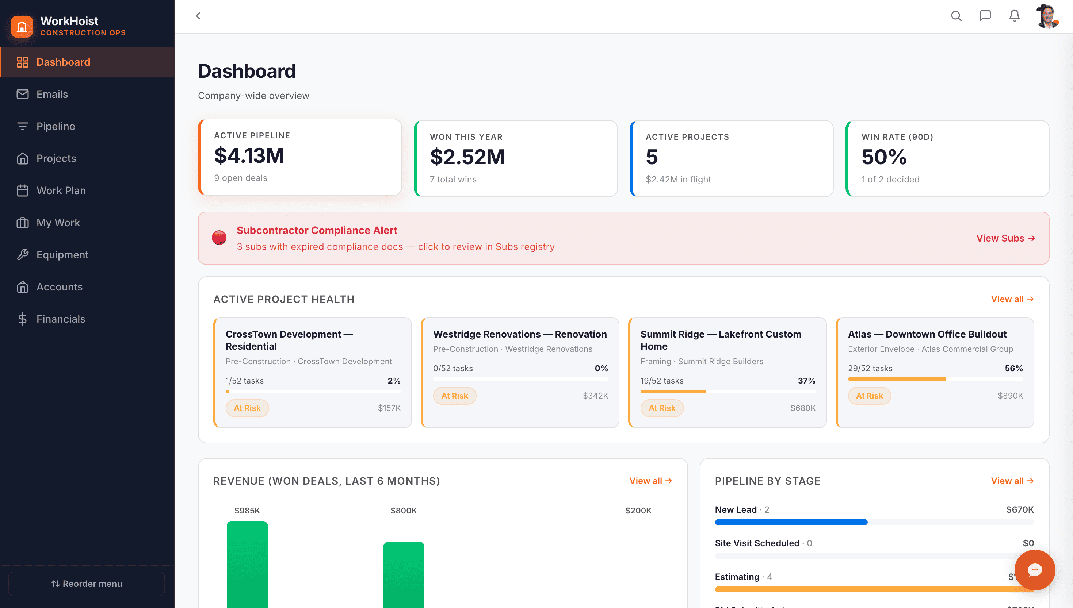1073x608 pixels.
Task: Click the '$2.42M in flight' text
Action: click(678, 180)
